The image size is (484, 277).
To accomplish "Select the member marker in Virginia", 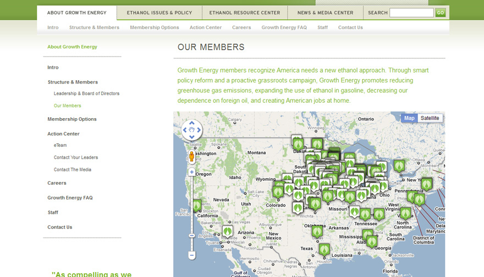I will tap(405, 214).
